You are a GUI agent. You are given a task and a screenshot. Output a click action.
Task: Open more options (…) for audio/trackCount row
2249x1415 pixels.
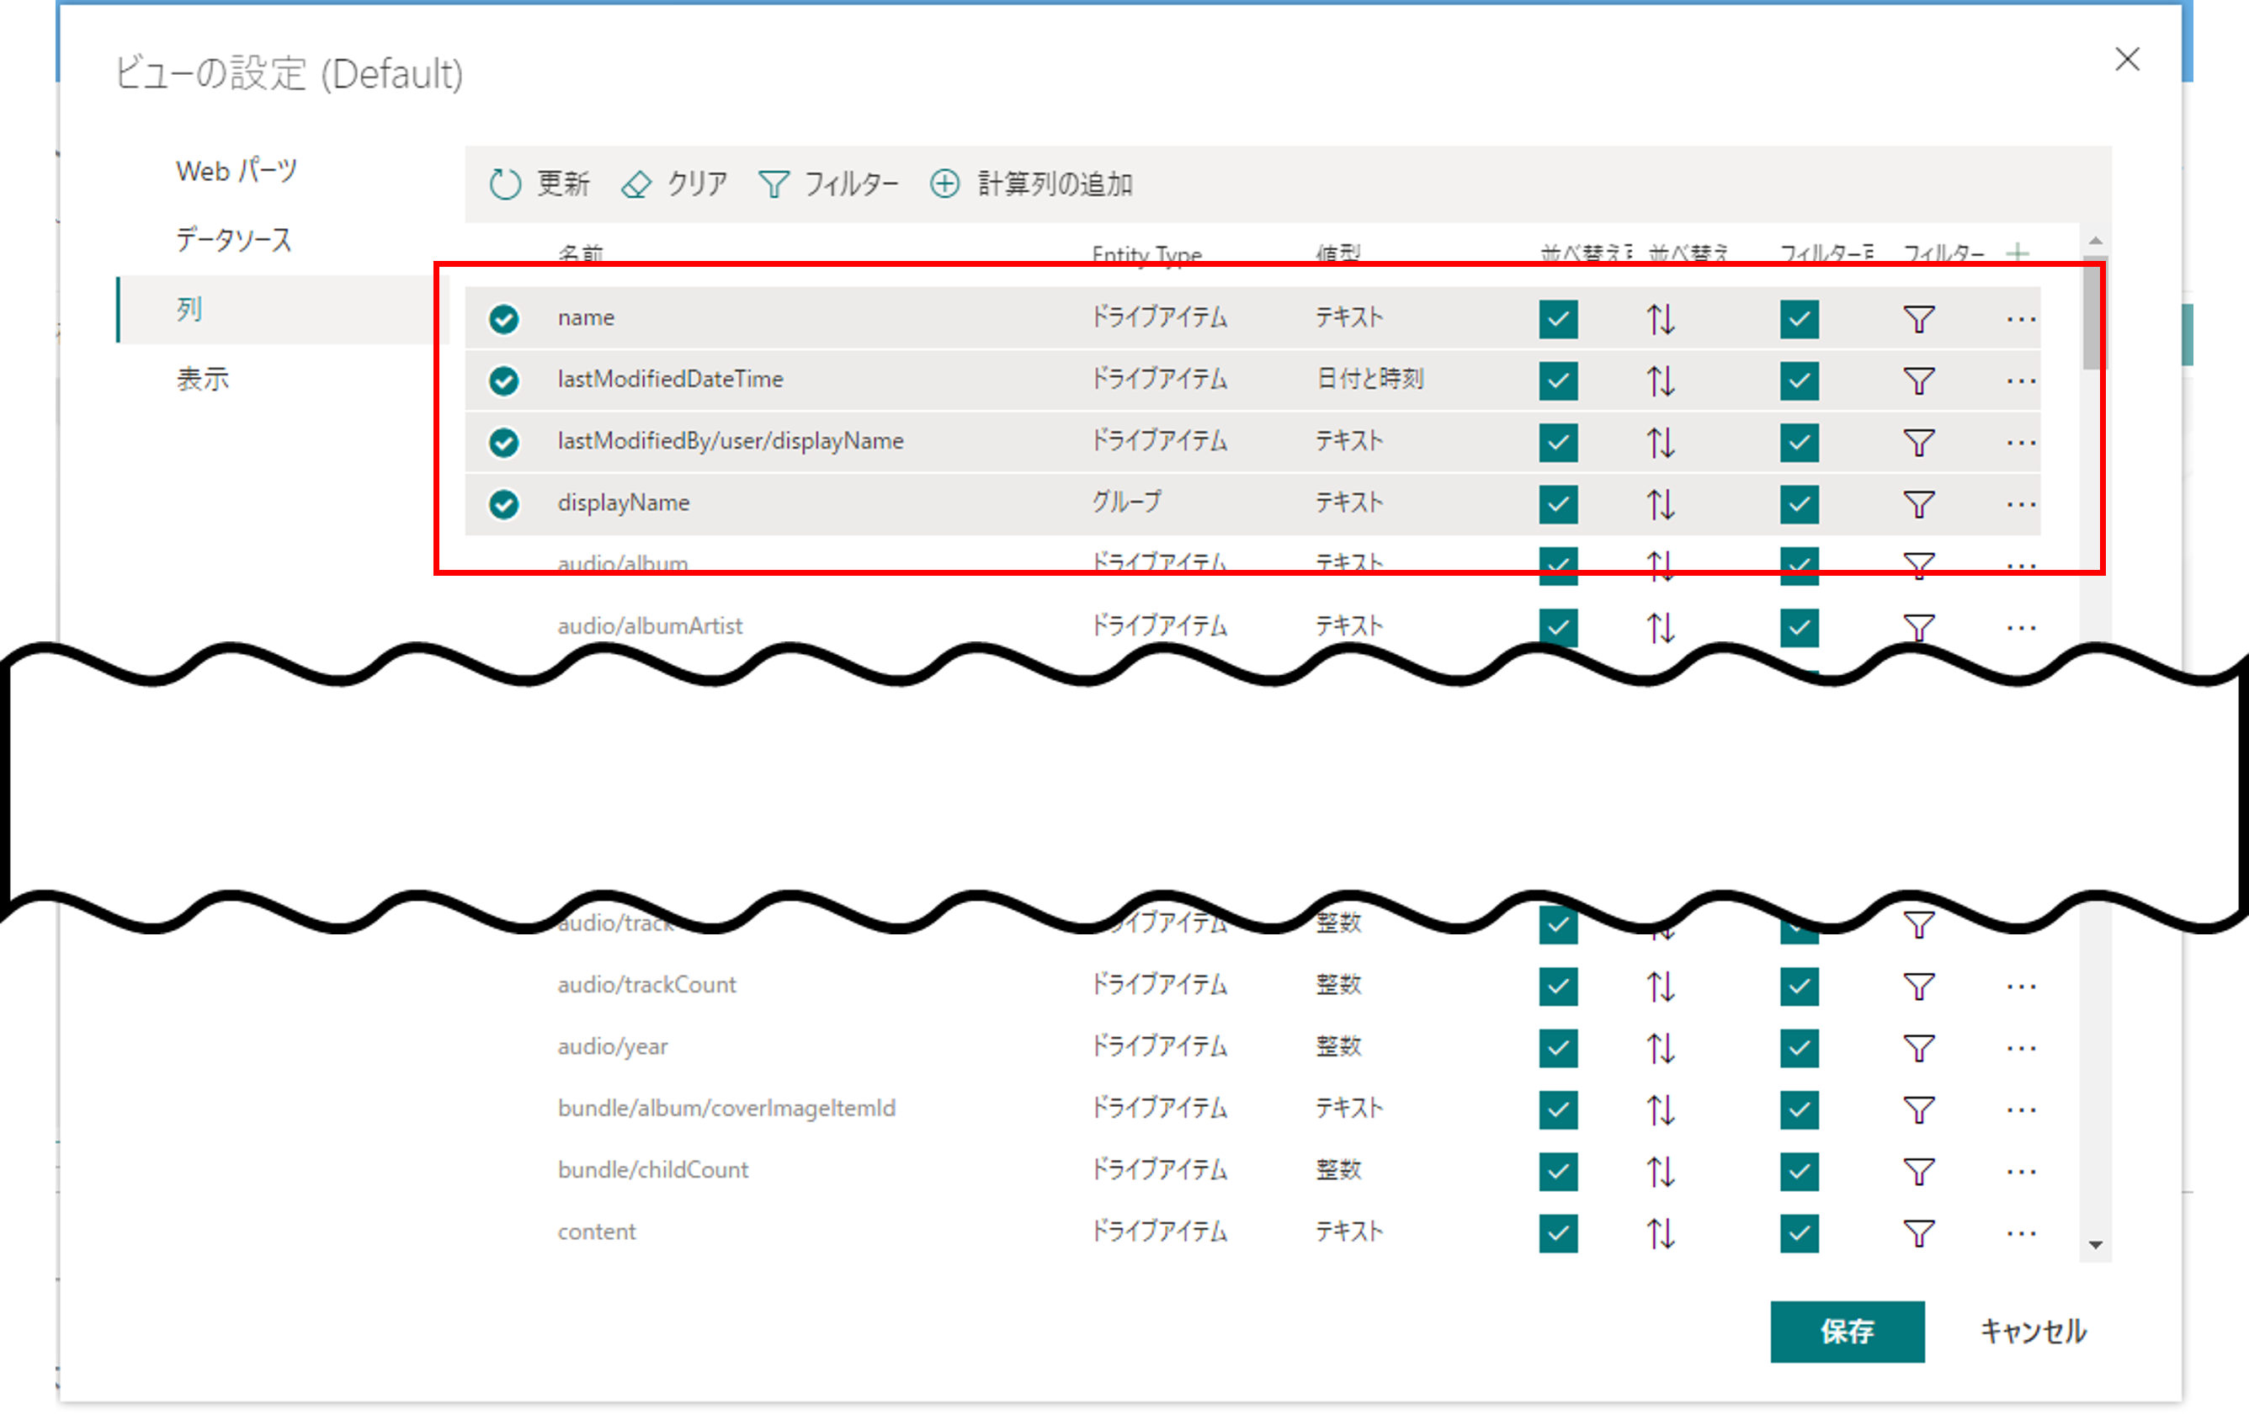[2020, 987]
